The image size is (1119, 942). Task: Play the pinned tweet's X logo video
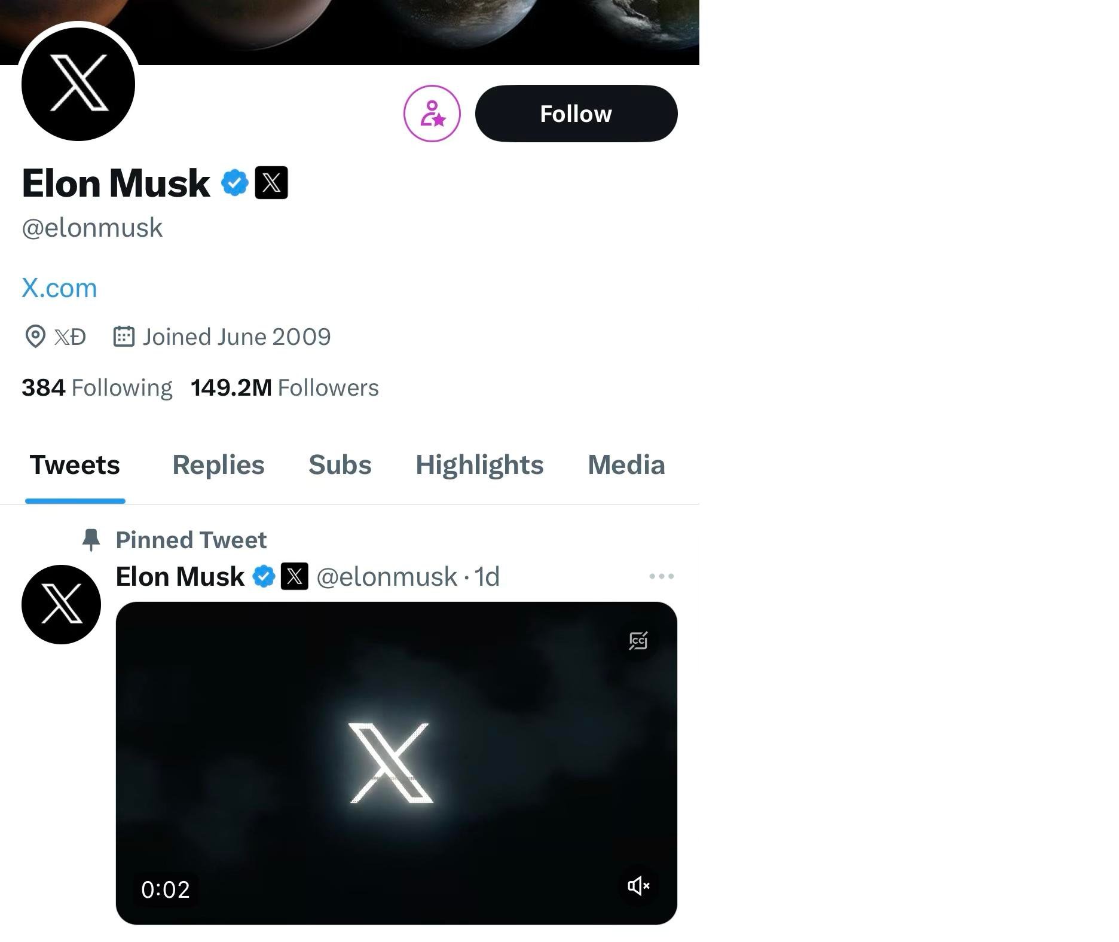tap(396, 763)
